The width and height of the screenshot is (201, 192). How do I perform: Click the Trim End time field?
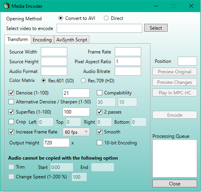tap(103, 167)
